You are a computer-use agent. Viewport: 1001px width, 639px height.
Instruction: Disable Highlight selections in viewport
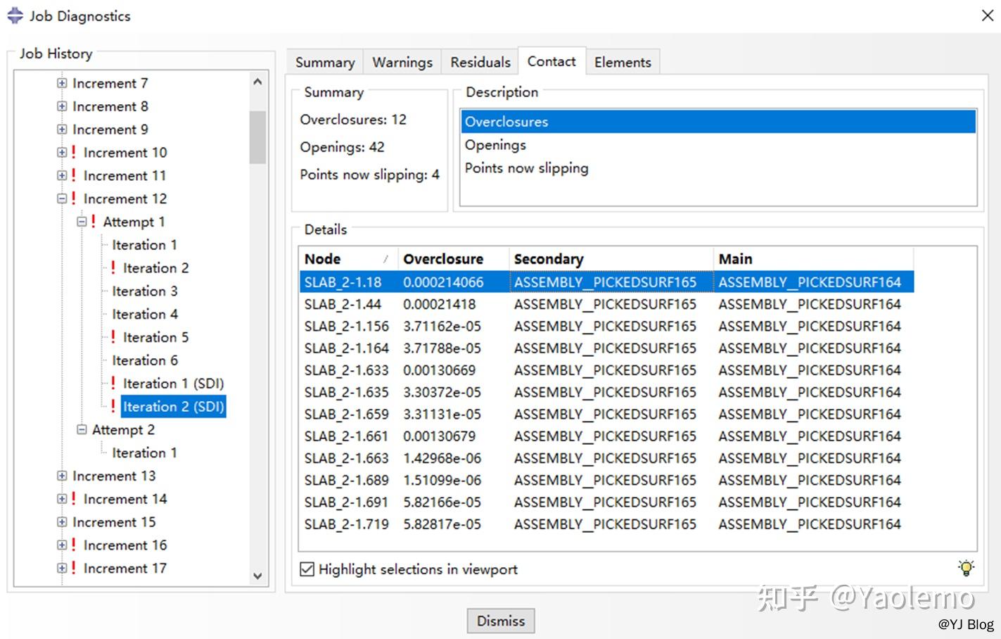pyautogui.click(x=307, y=569)
